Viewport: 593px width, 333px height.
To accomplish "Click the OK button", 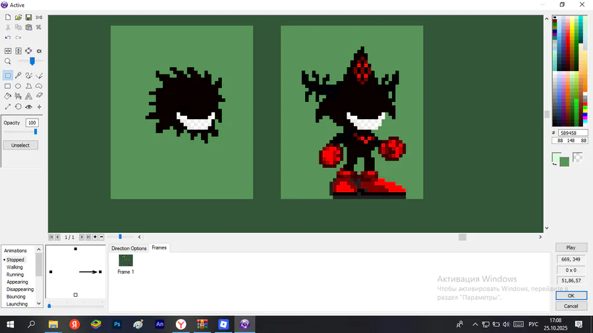I will (x=571, y=295).
